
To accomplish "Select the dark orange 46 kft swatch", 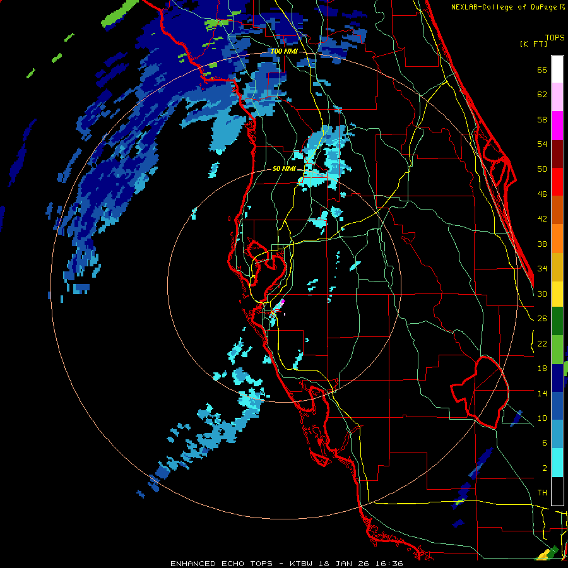I will pyautogui.click(x=557, y=210).
